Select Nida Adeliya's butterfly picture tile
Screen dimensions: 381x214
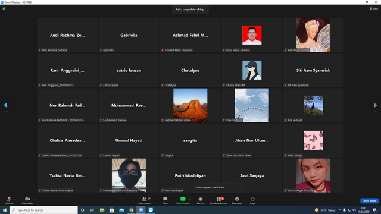pos(313,140)
